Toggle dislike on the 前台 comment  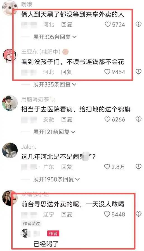click(x=138, y=214)
